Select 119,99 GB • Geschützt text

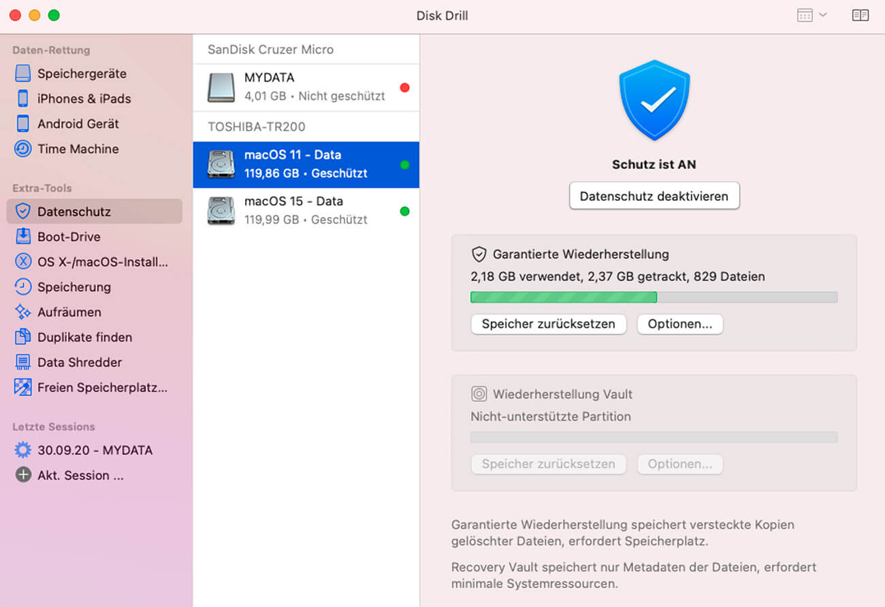(306, 220)
